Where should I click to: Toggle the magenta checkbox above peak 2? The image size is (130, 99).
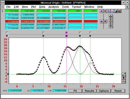tap(66, 33)
